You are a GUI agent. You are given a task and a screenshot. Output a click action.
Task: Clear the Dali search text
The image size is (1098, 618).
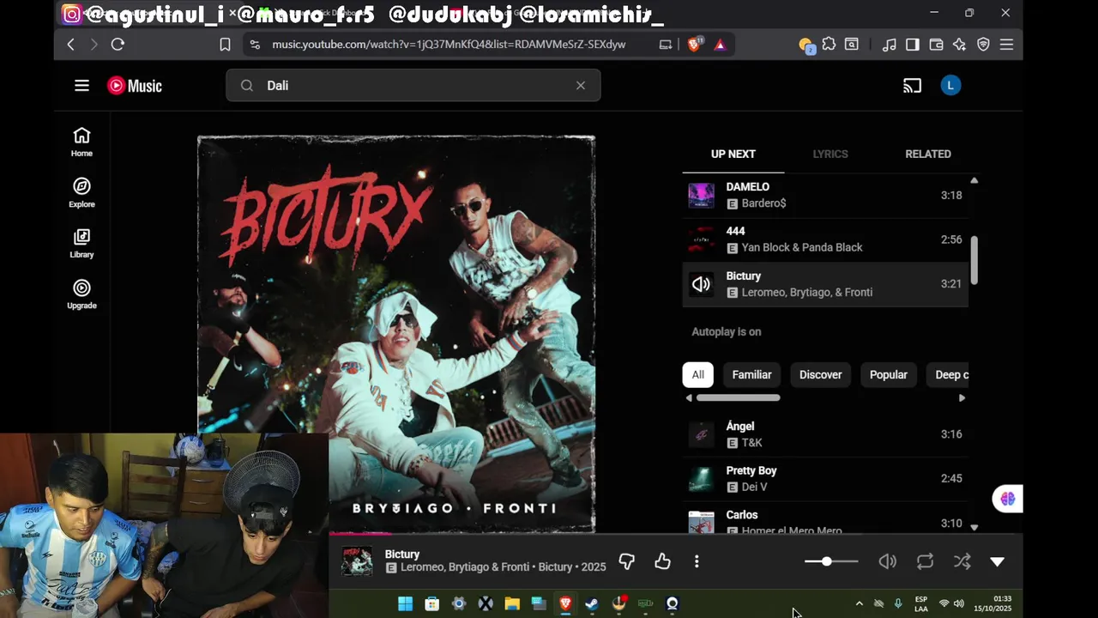(581, 86)
